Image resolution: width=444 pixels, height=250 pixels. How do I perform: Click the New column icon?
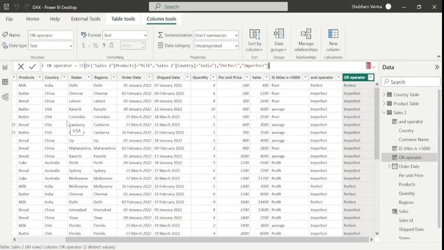coord(333,34)
